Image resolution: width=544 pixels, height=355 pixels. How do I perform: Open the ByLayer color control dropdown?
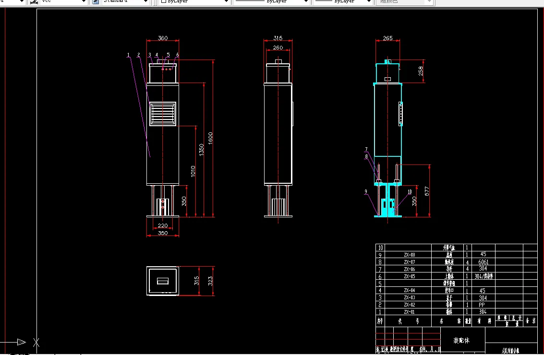tap(194, 1)
